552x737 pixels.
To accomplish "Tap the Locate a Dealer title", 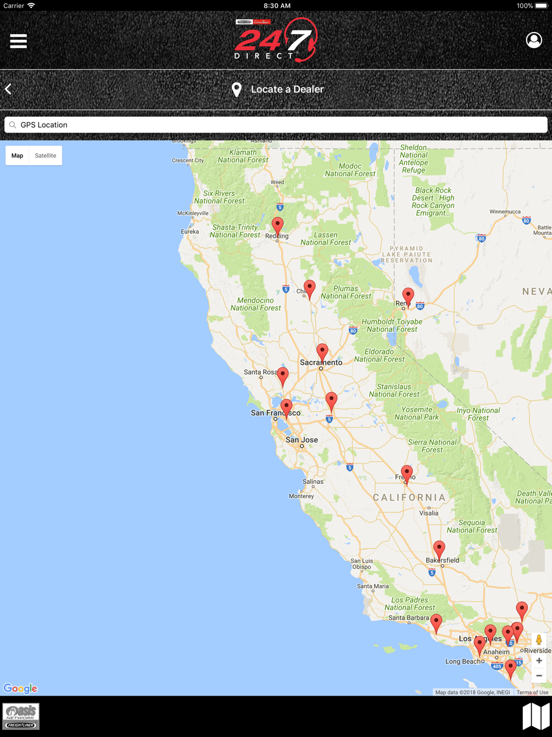I will [x=287, y=90].
